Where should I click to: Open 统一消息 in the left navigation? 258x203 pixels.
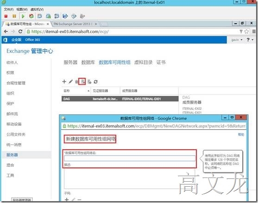click(x=14, y=145)
